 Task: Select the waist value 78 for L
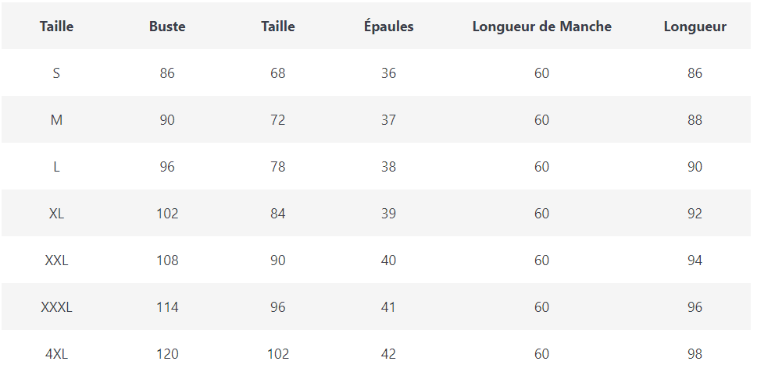[278, 167]
